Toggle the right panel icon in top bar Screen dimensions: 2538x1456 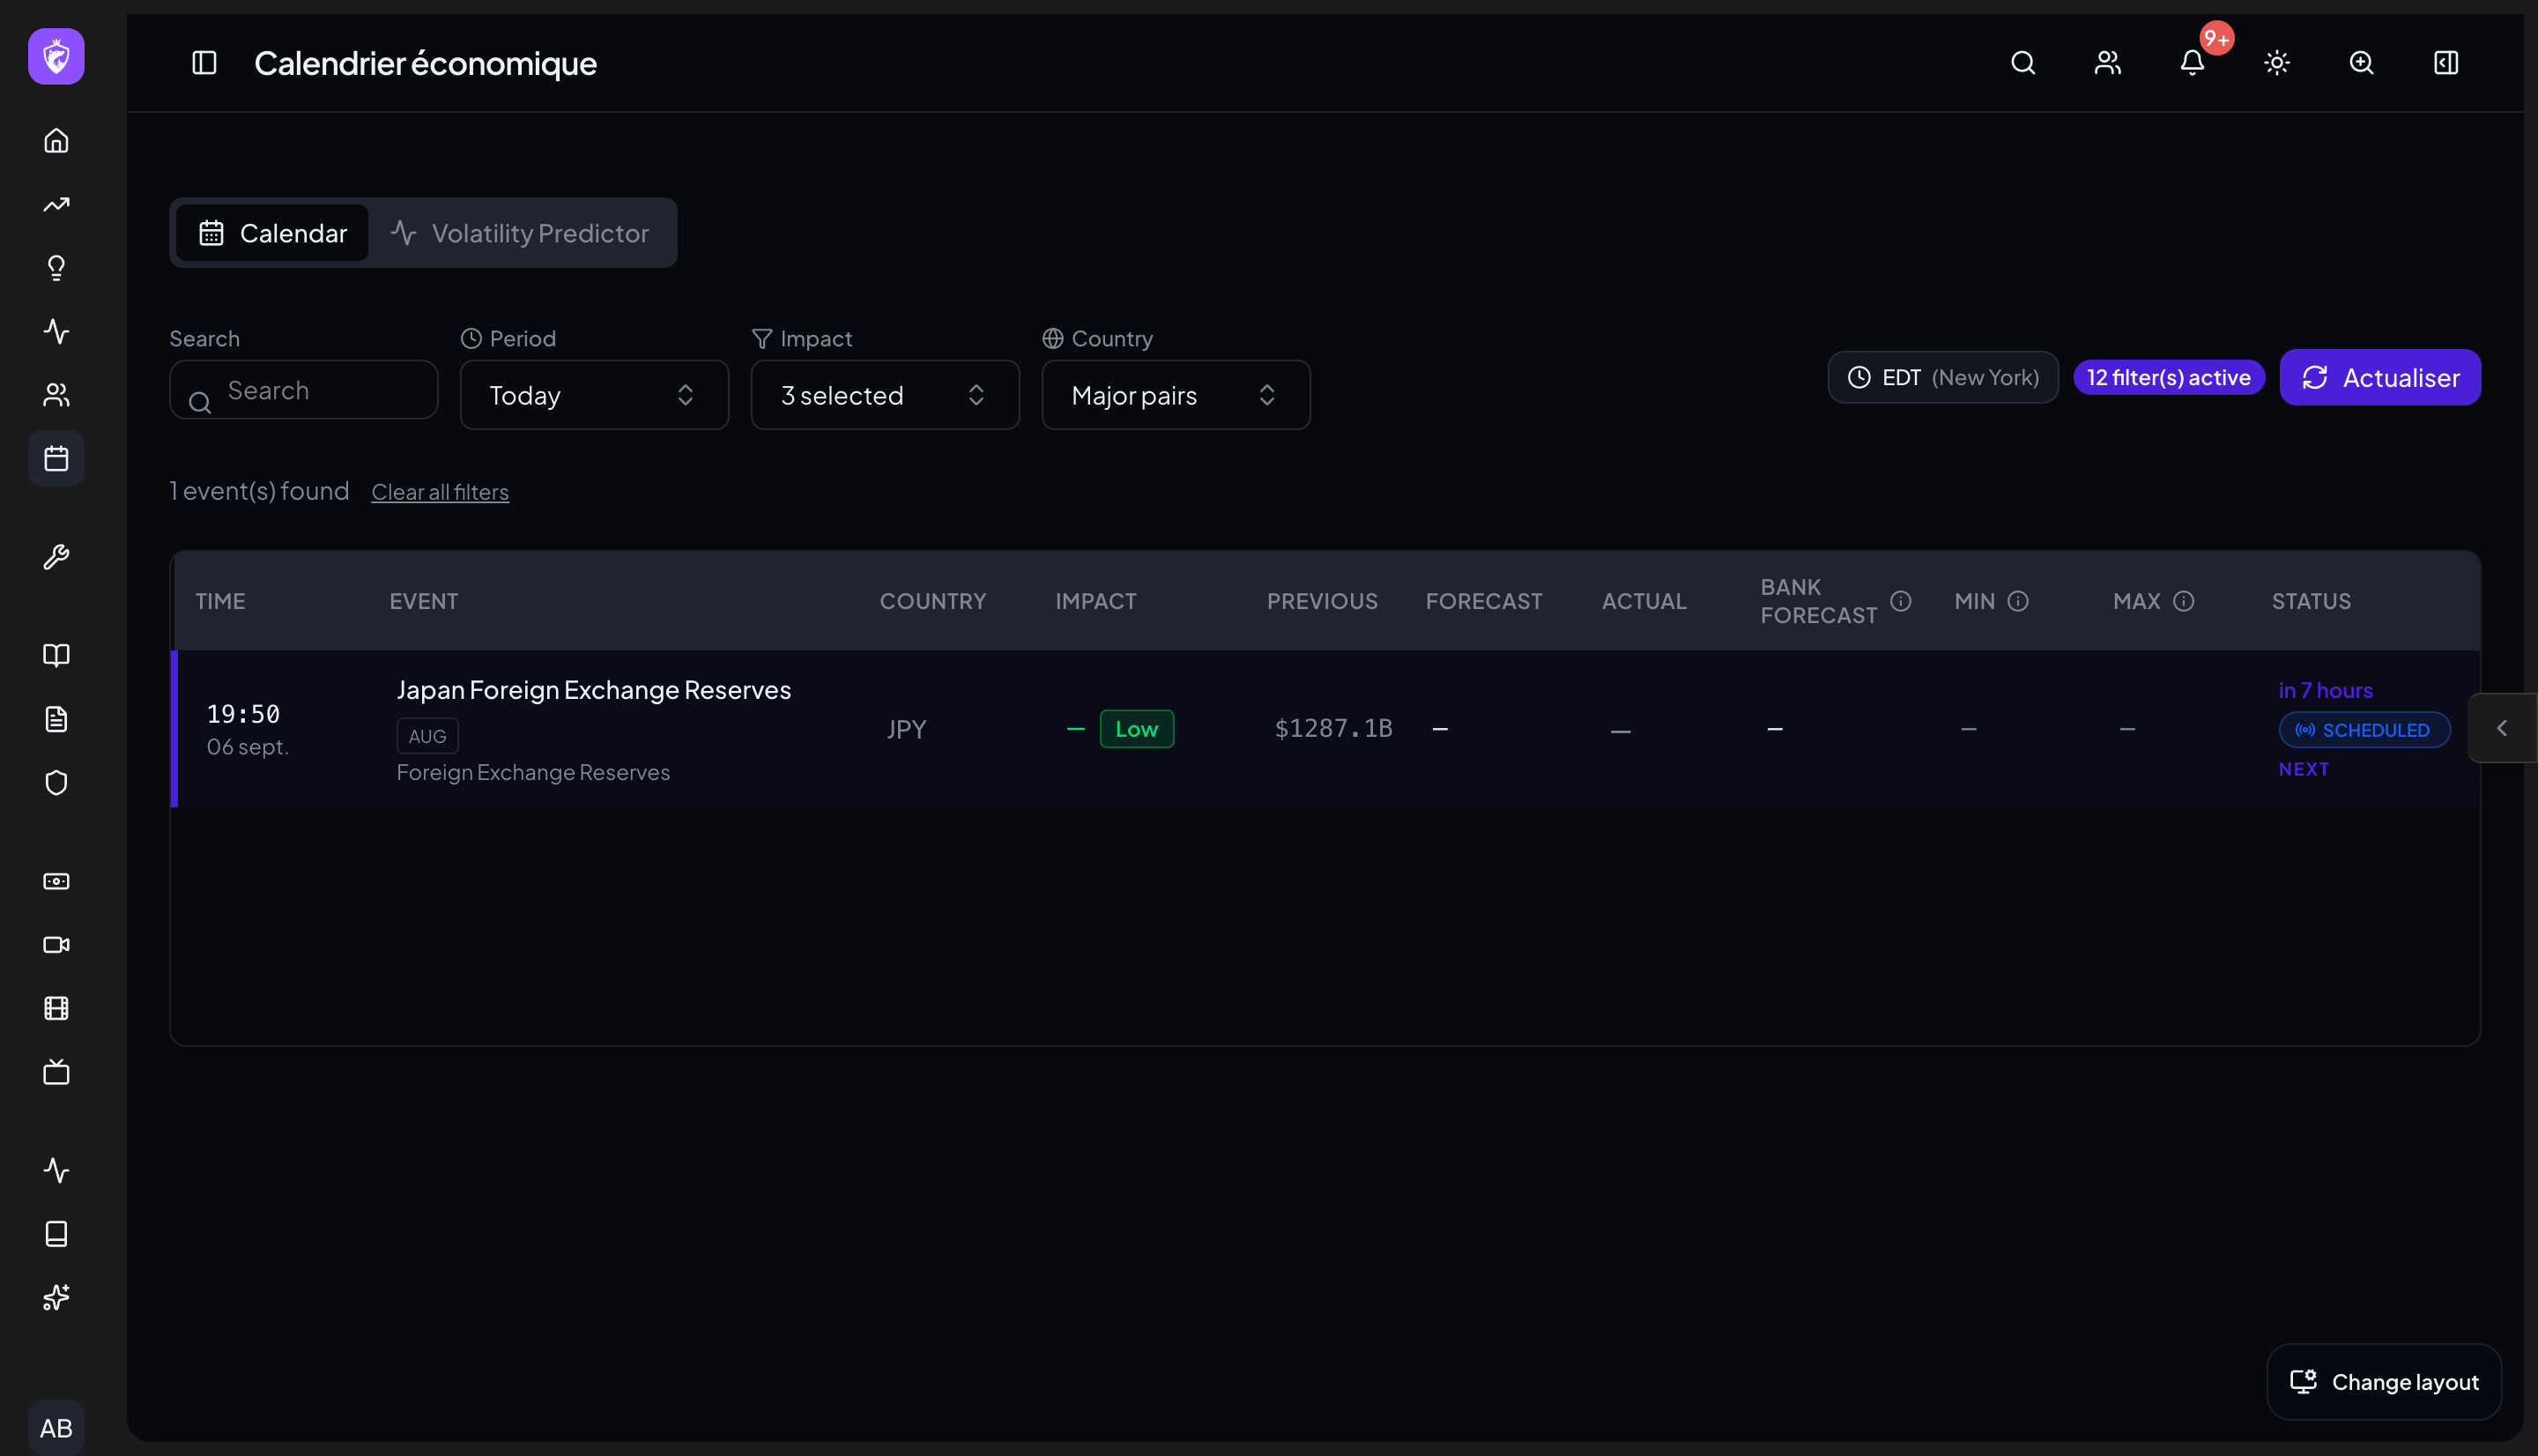2446,62
